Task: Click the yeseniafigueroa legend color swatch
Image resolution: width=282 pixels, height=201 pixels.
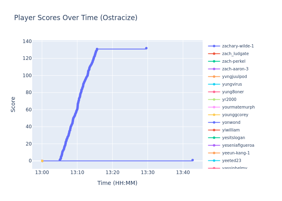Action: coord(214,146)
